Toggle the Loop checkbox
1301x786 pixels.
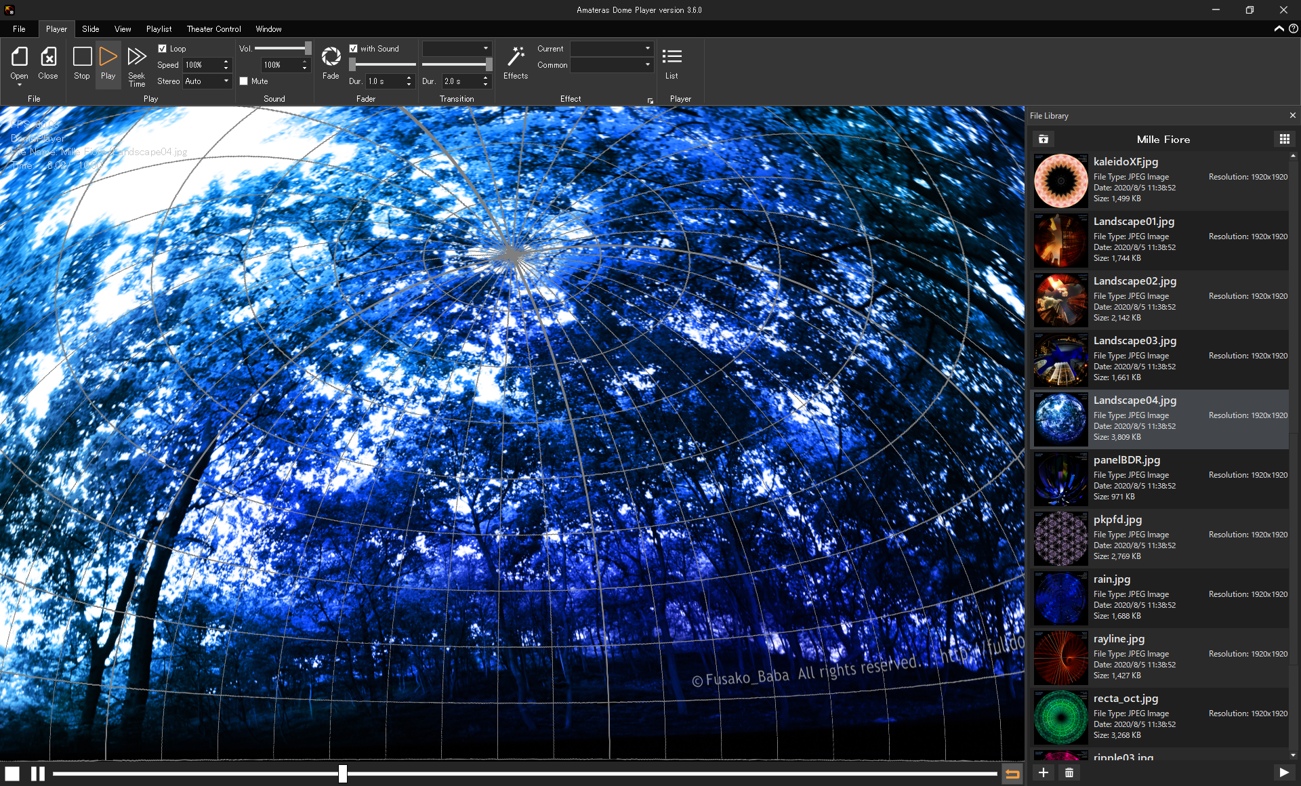[x=163, y=49]
